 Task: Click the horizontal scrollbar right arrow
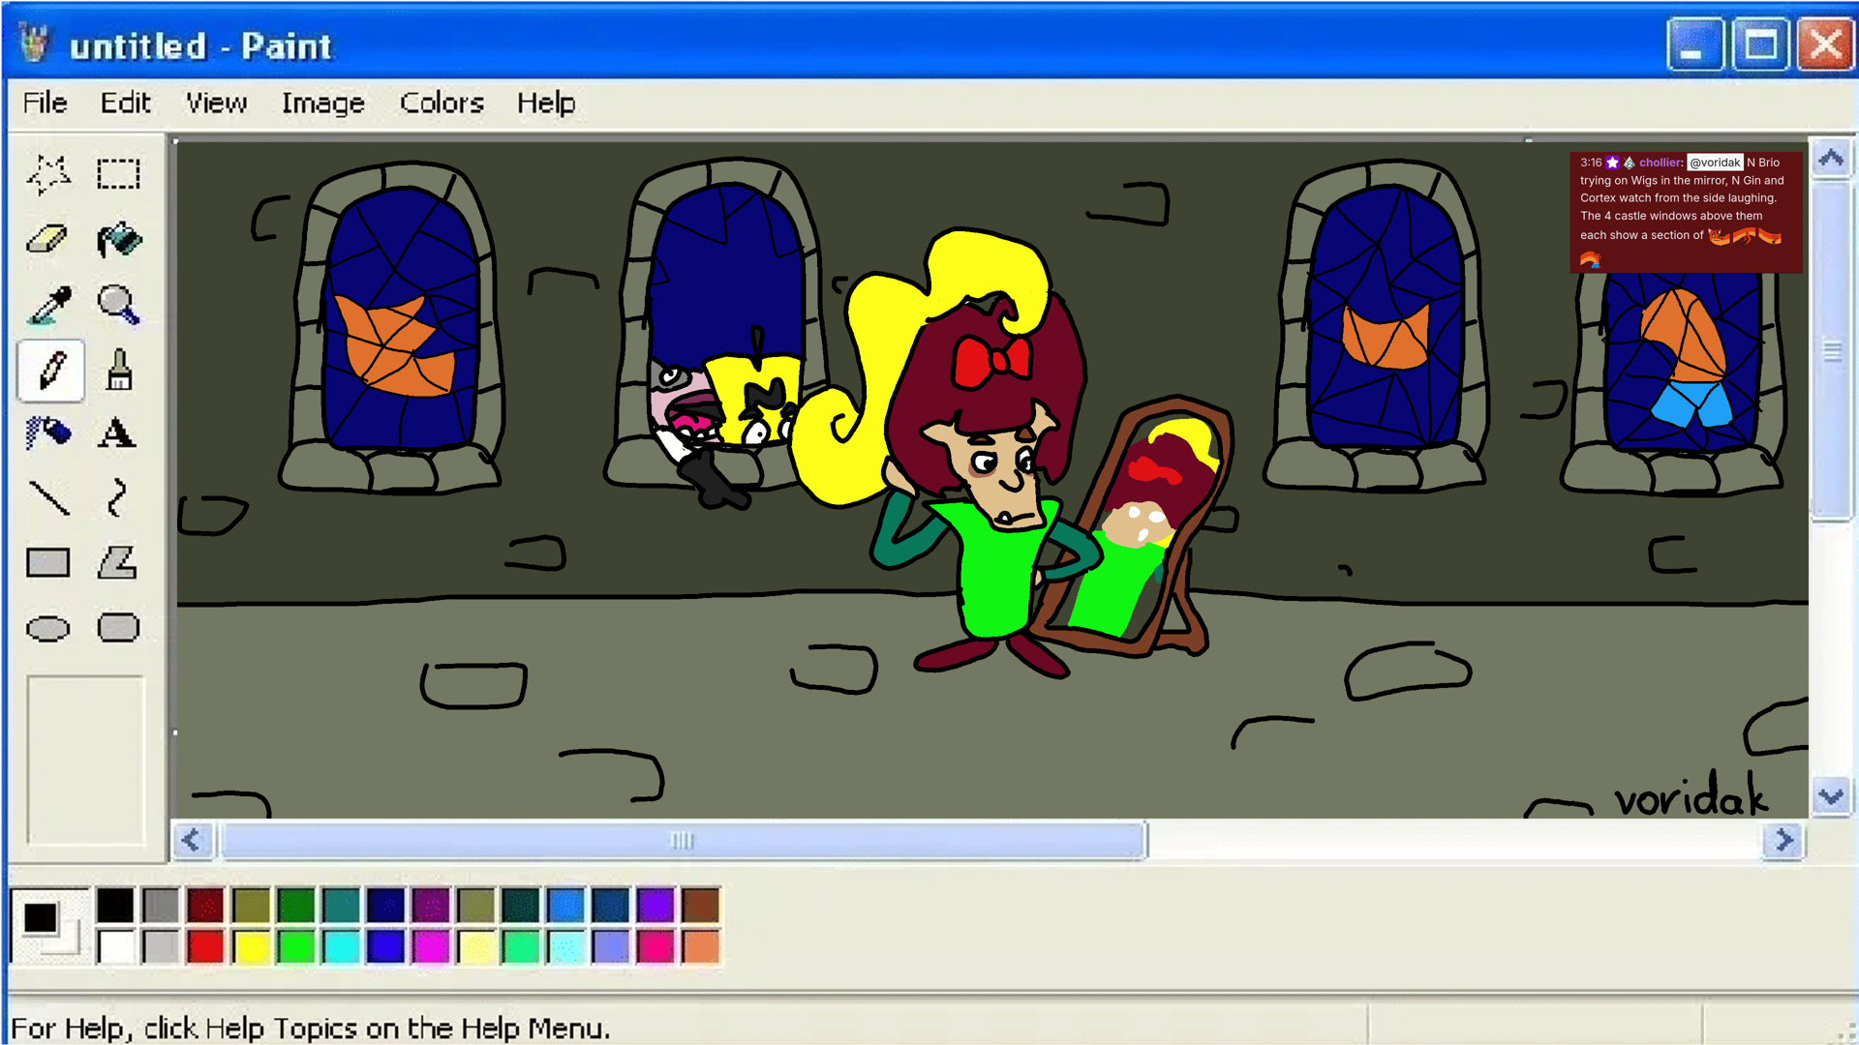[1783, 840]
